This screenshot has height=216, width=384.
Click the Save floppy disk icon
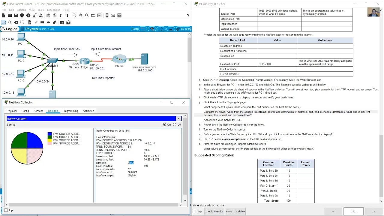tap(16, 15)
